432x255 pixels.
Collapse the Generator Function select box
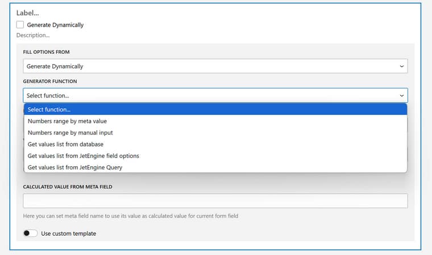click(215, 96)
